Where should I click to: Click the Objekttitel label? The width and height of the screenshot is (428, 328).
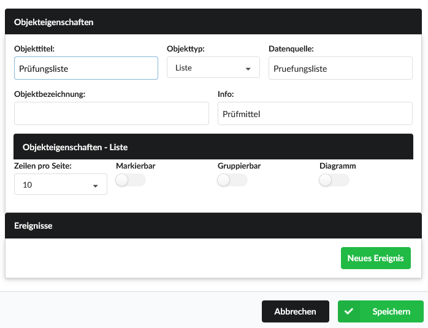tap(34, 49)
